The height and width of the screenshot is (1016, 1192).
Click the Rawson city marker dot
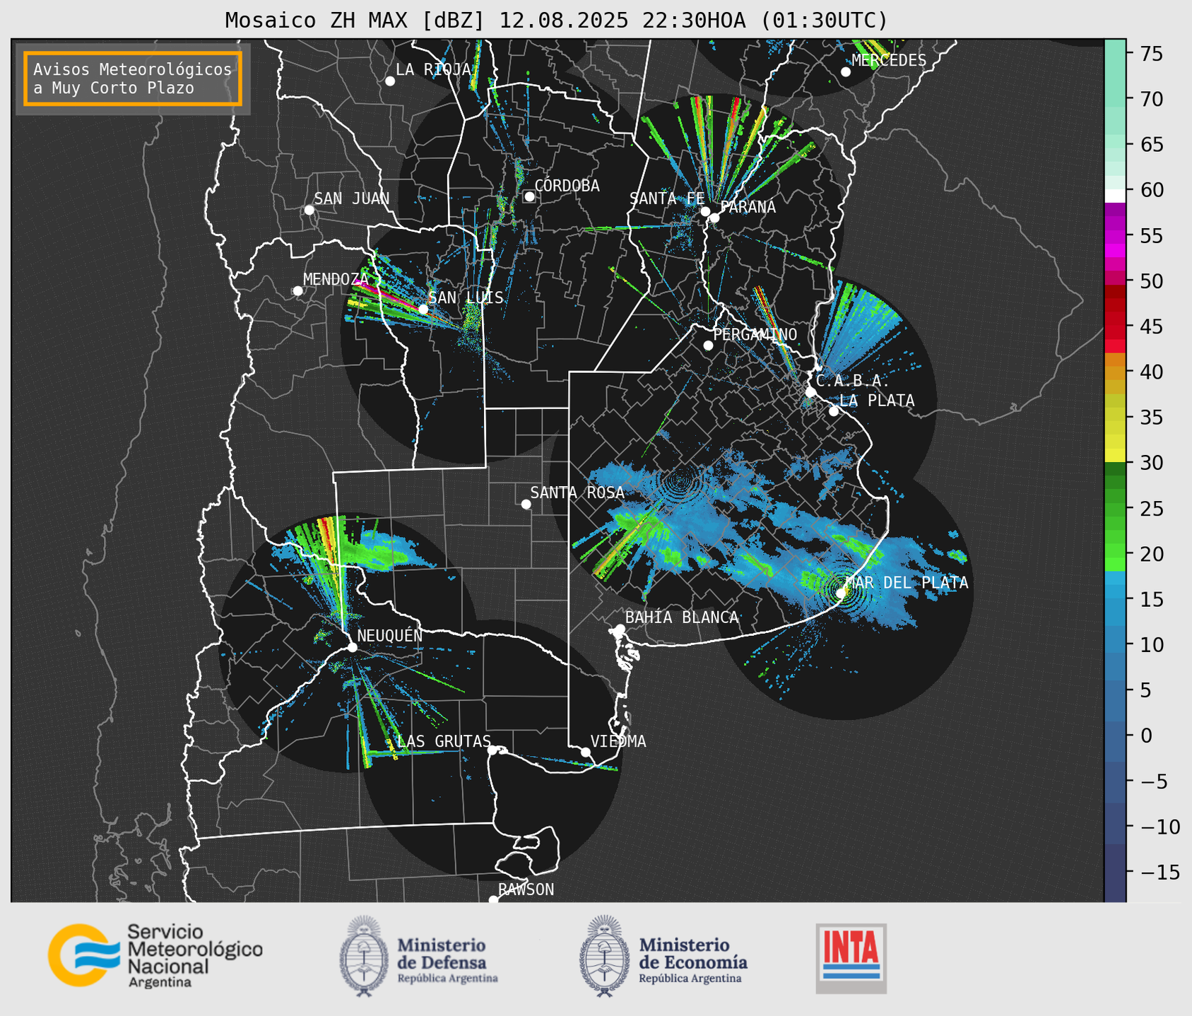click(493, 899)
